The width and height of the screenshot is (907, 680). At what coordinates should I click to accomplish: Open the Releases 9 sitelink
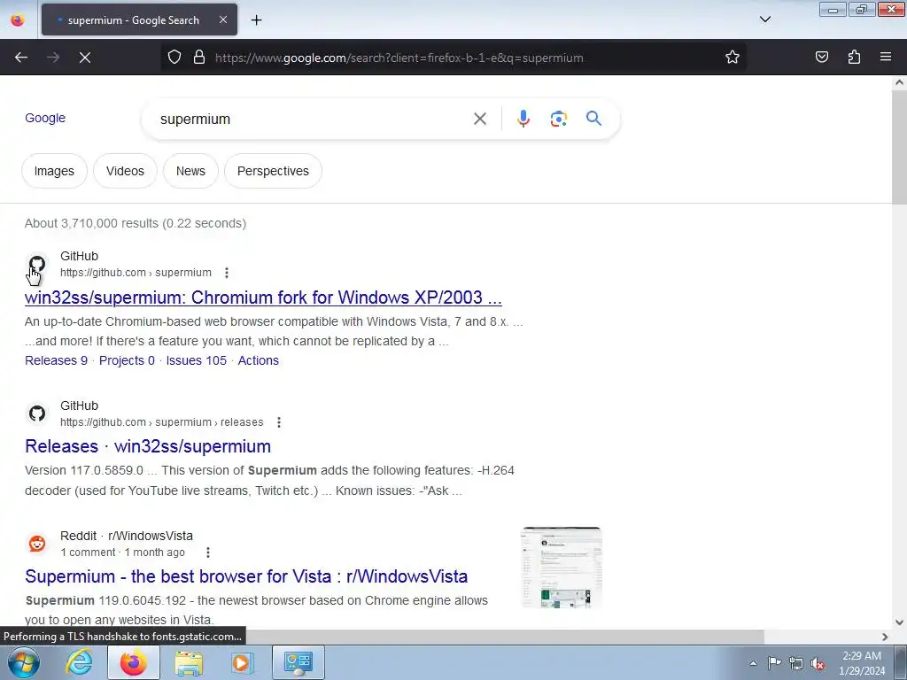pos(56,360)
